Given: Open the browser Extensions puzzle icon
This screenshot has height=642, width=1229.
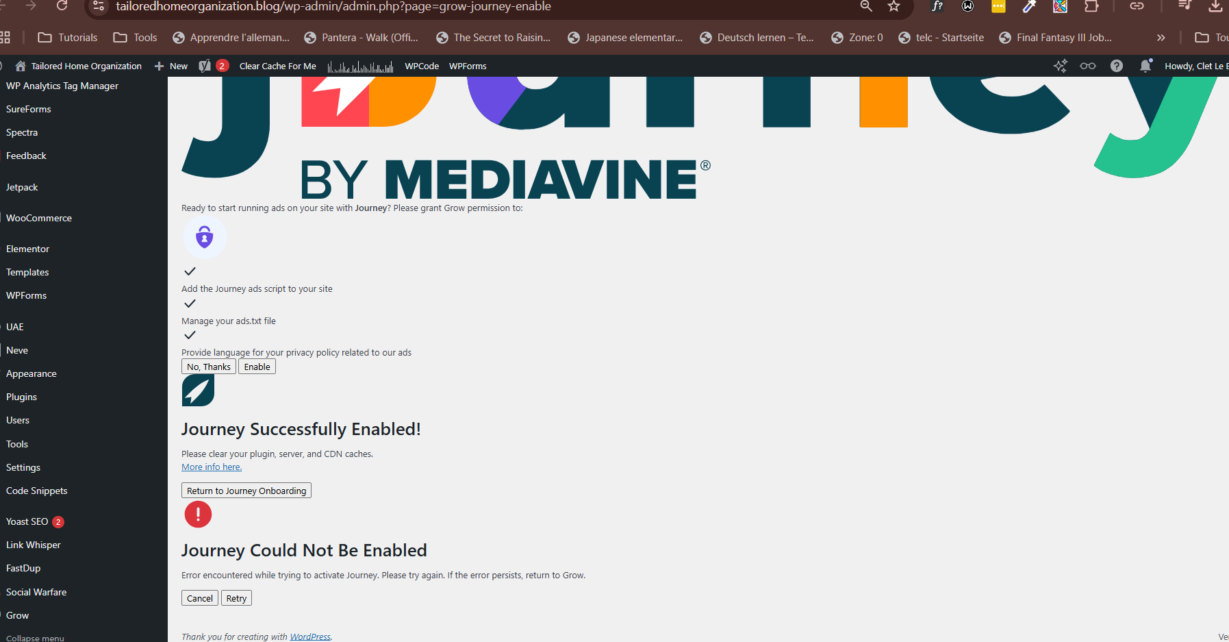Looking at the screenshot, I should coord(1091,6).
